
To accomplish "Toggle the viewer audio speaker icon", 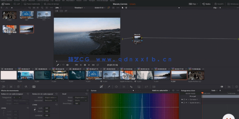I will [x=67, y=65].
